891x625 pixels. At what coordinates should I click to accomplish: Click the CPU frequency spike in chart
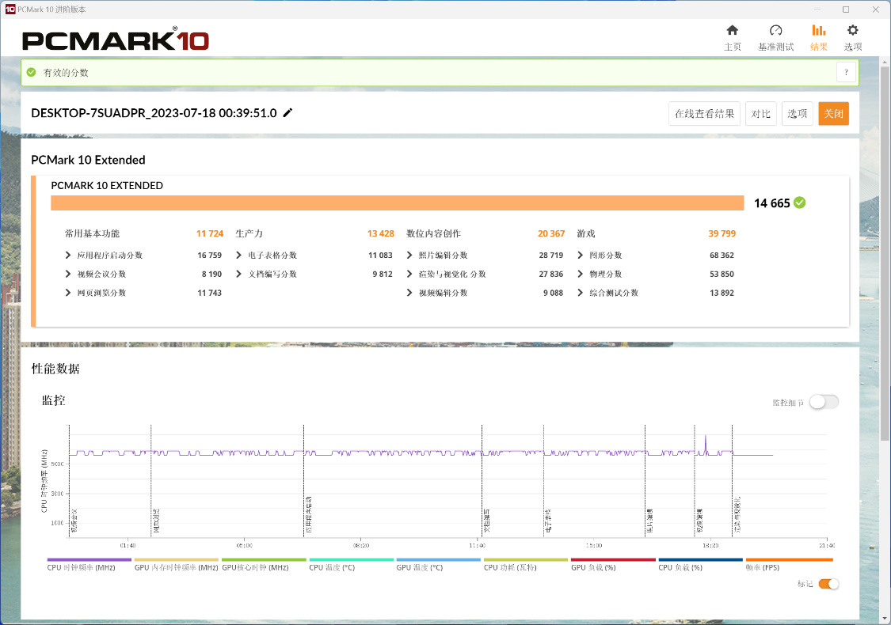706,444
